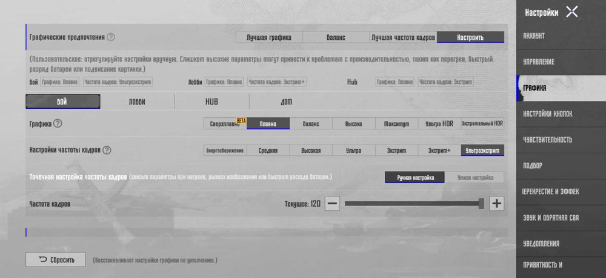Click Hub summary Частота кадров: Экстрим tag
Screen dimensions: 606x278
pos(445,82)
